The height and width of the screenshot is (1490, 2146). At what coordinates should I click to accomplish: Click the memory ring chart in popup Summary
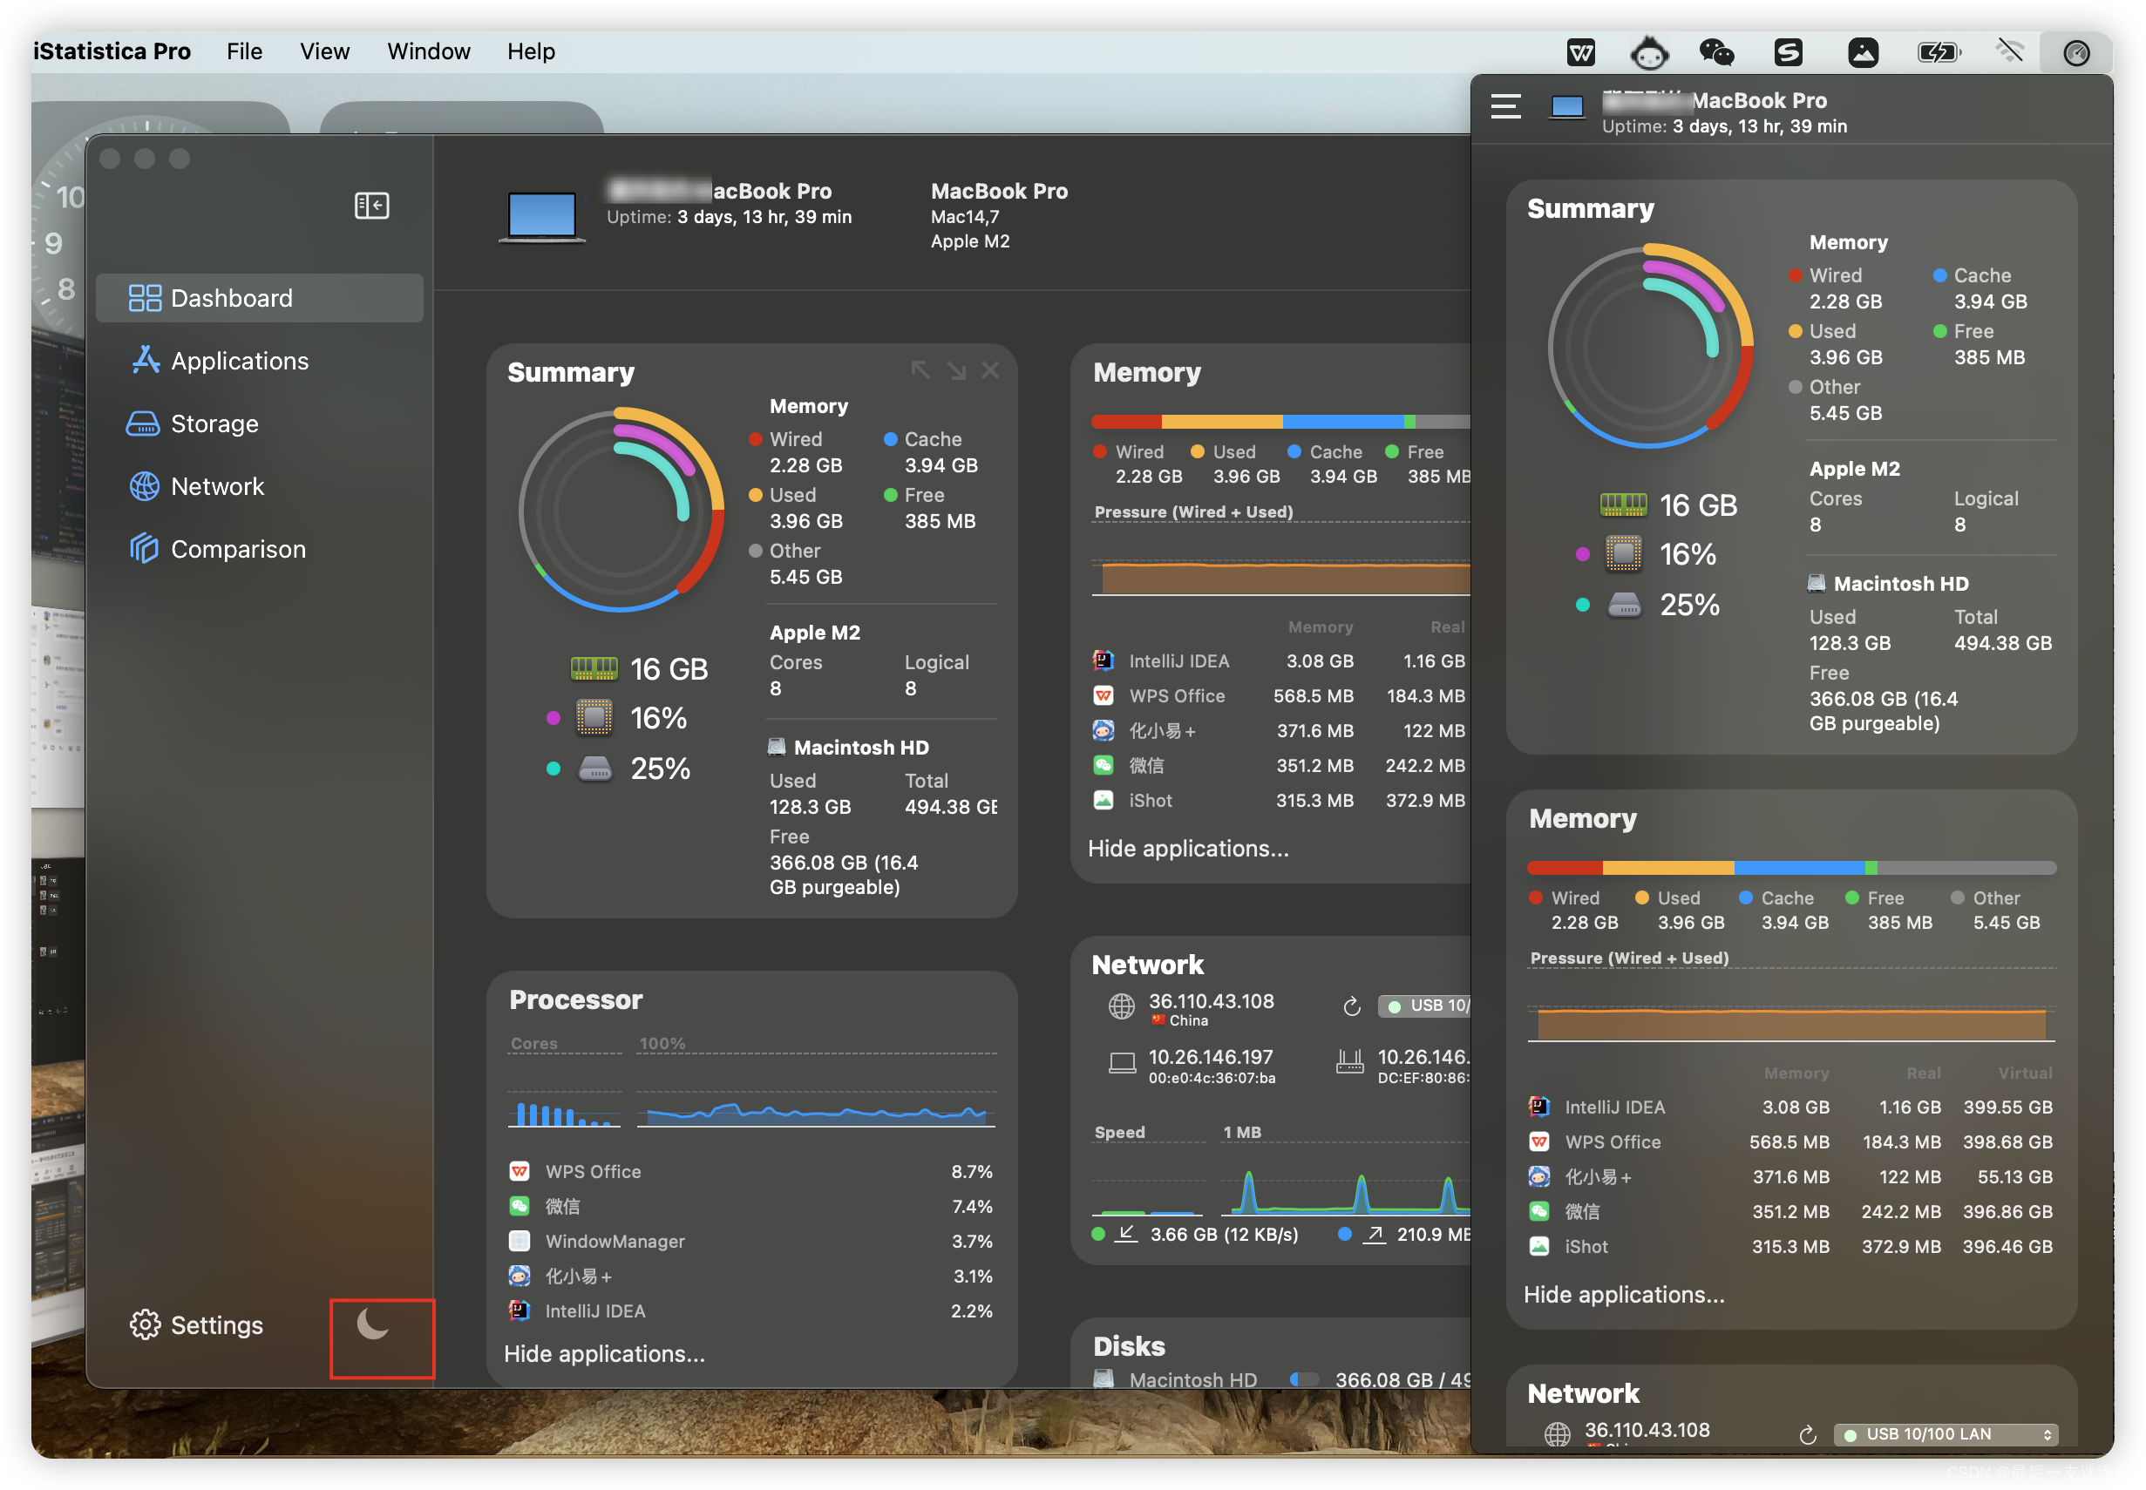pos(1650,347)
